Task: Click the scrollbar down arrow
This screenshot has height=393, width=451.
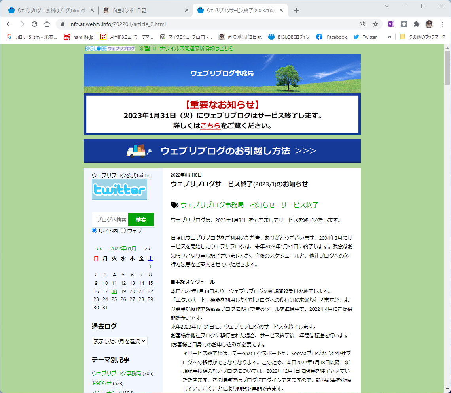Action: (x=447, y=389)
